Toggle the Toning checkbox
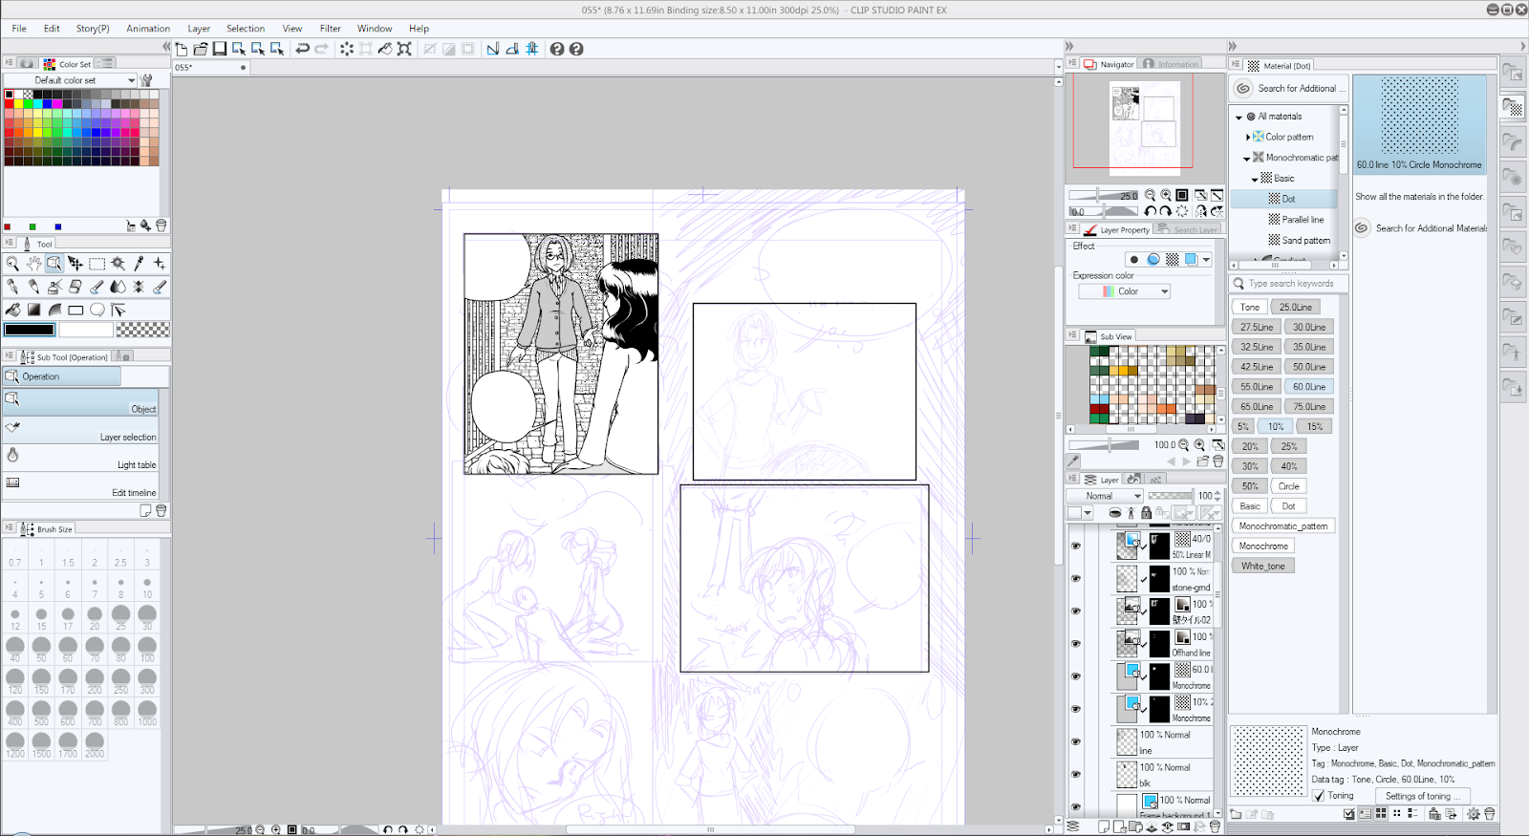 pyautogui.click(x=1319, y=796)
